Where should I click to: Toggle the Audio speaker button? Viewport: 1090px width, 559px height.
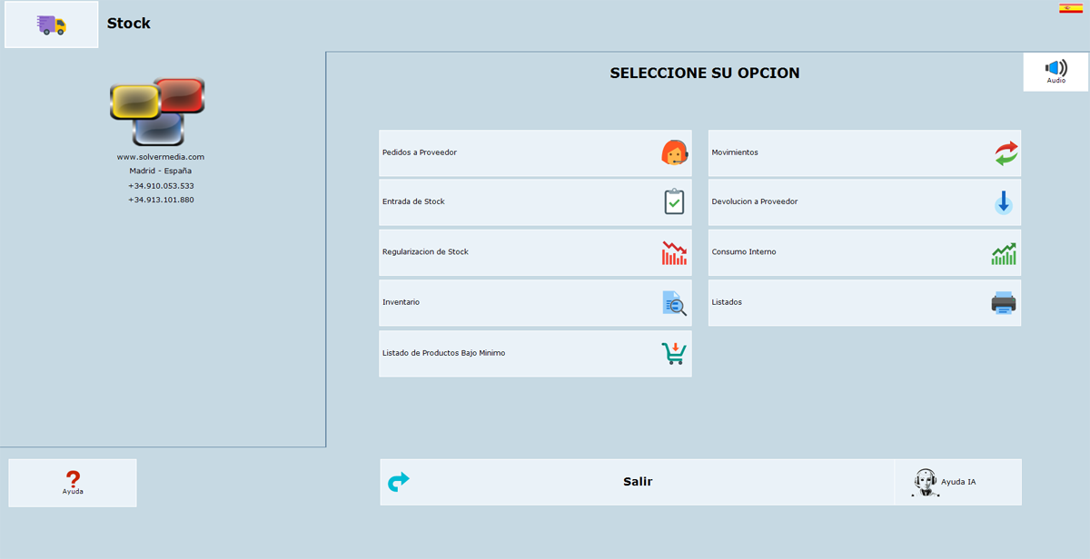coord(1055,72)
